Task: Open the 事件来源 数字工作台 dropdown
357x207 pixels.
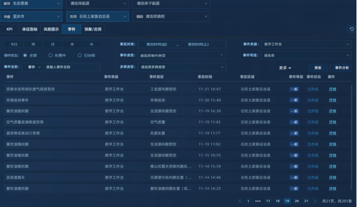Action: pos(306,44)
